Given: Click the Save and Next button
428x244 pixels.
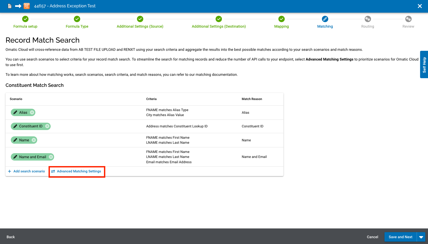Looking at the screenshot, I should coord(400,237).
